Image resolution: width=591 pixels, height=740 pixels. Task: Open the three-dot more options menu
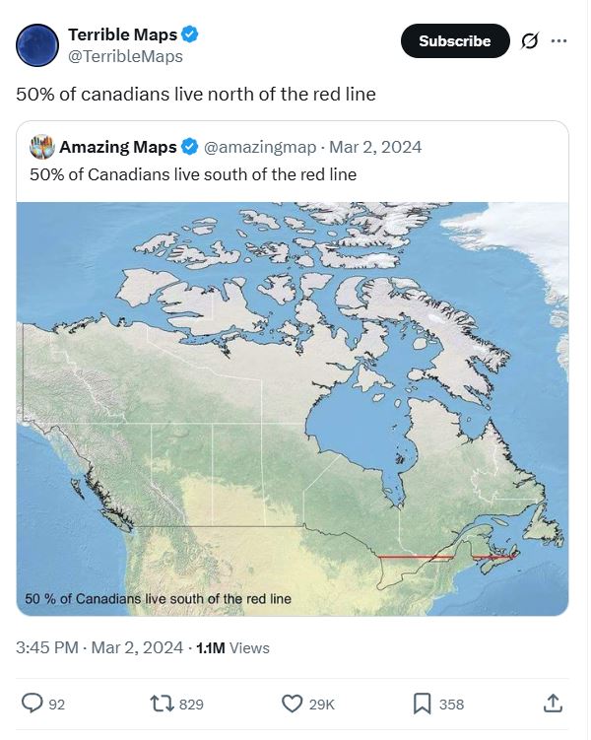pos(558,41)
